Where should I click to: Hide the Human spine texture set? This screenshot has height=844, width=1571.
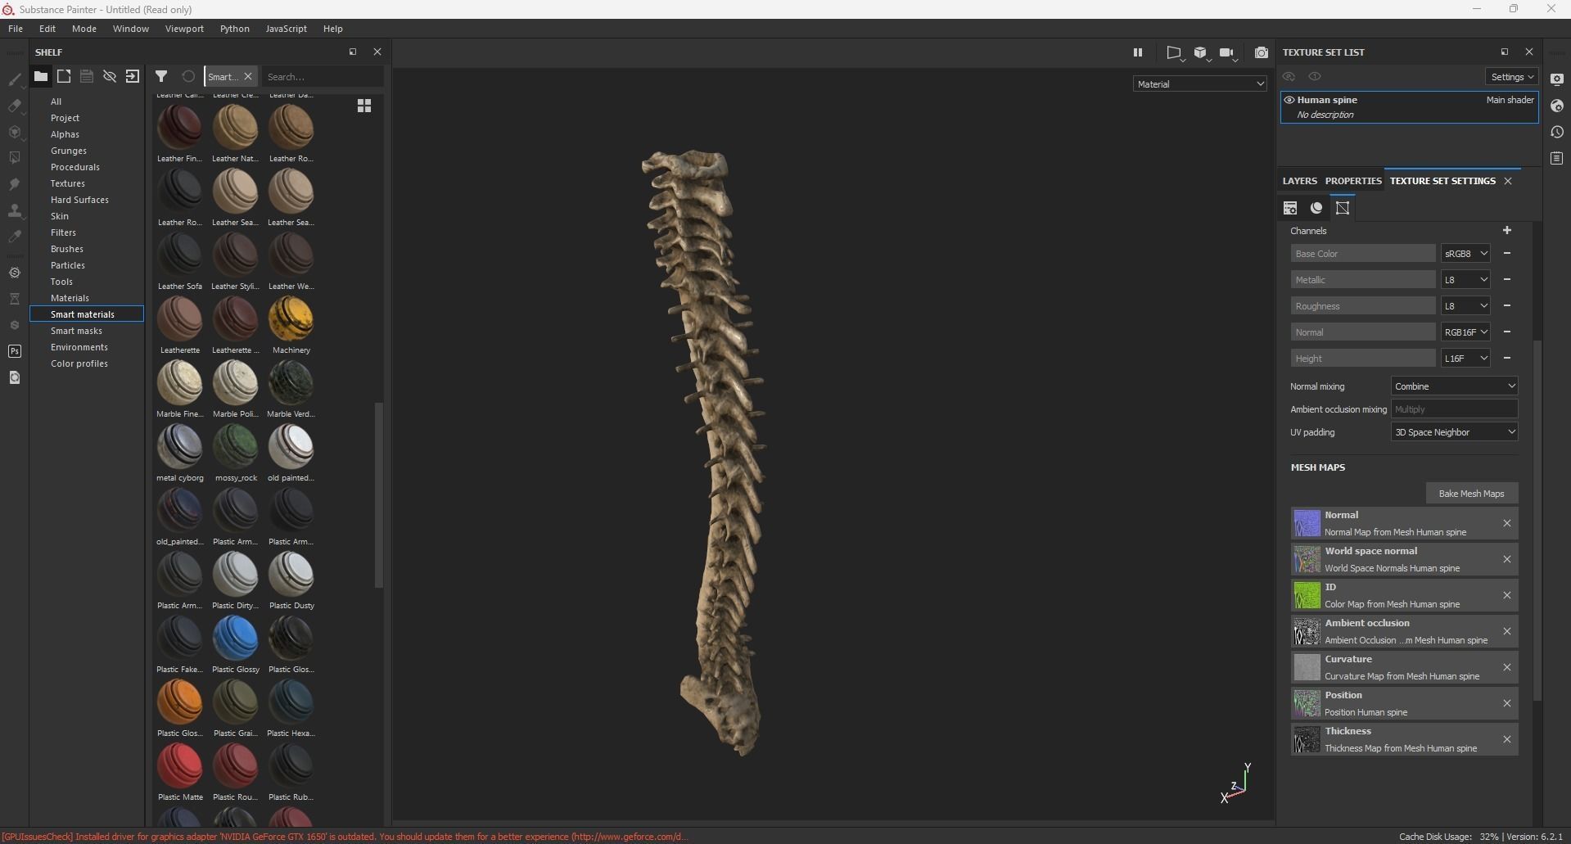[1289, 99]
